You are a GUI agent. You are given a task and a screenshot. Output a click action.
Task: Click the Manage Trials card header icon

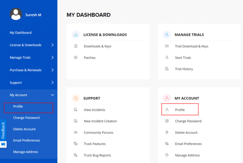tap(167, 35)
